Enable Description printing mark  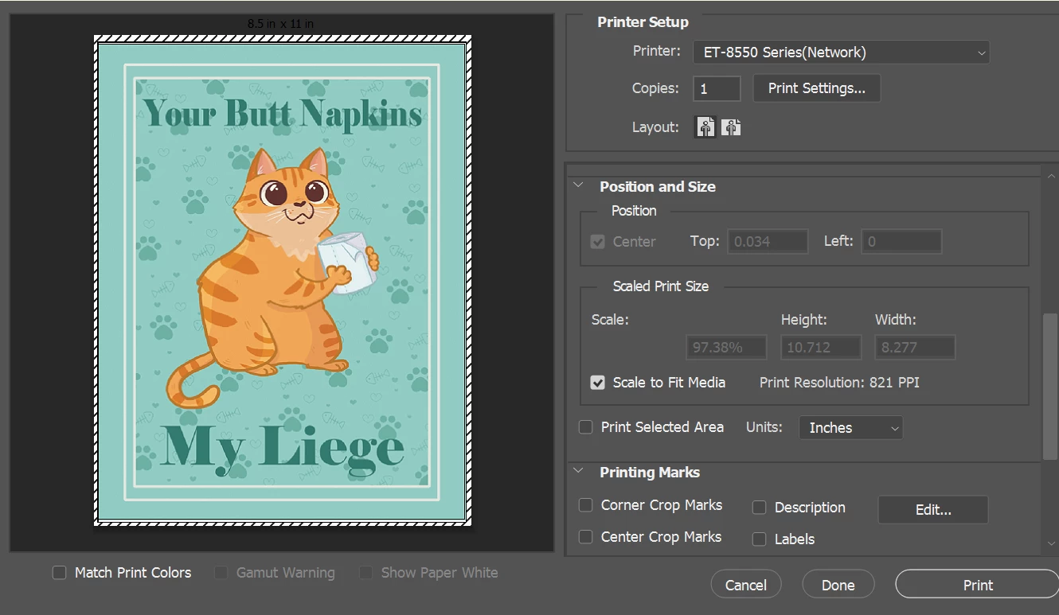coord(760,508)
